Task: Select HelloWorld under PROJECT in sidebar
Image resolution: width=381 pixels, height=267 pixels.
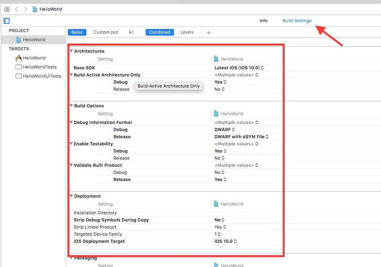Action: click(x=34, y=40)
